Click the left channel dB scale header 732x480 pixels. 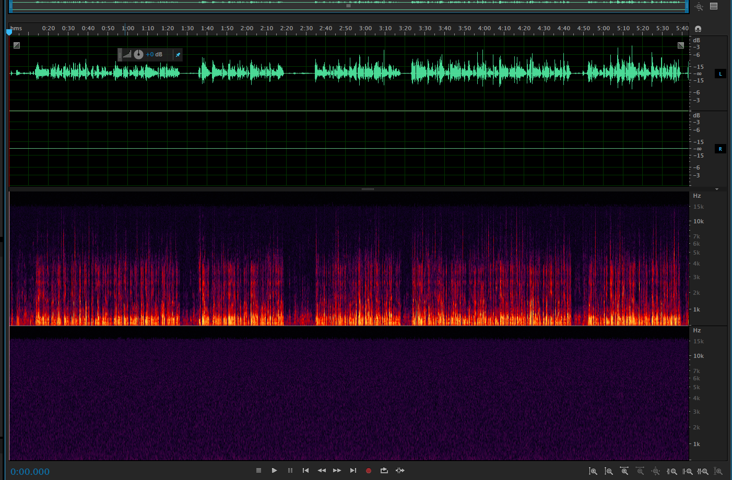click(x=696, y=40)
